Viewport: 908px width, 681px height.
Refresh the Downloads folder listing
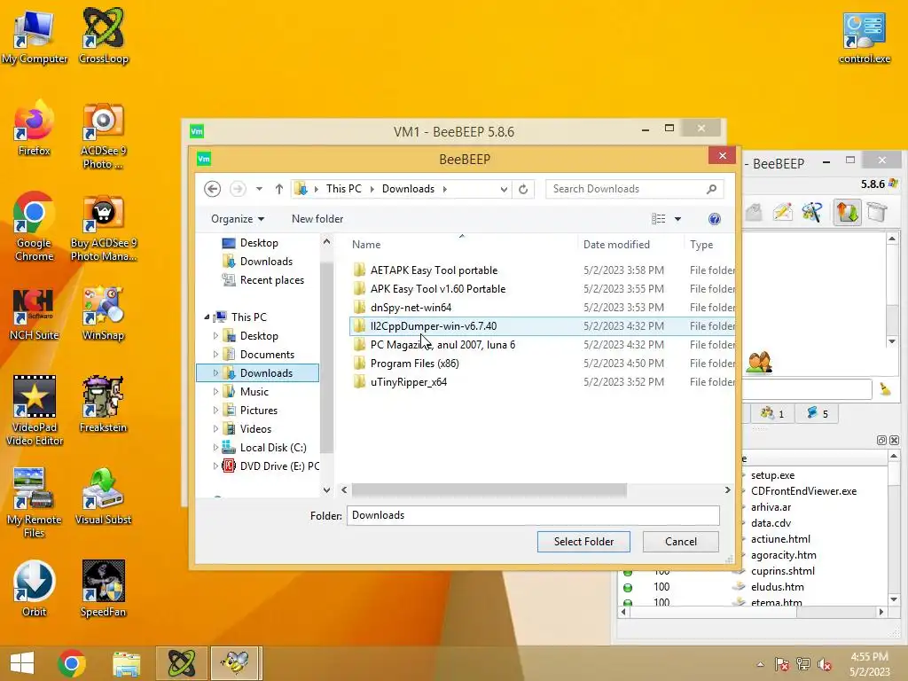[523, 189]
